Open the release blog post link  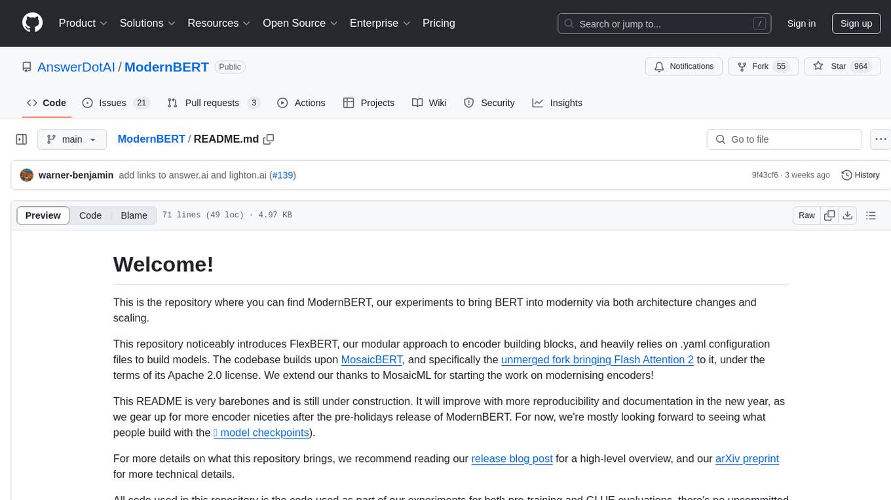coord(512,459)
